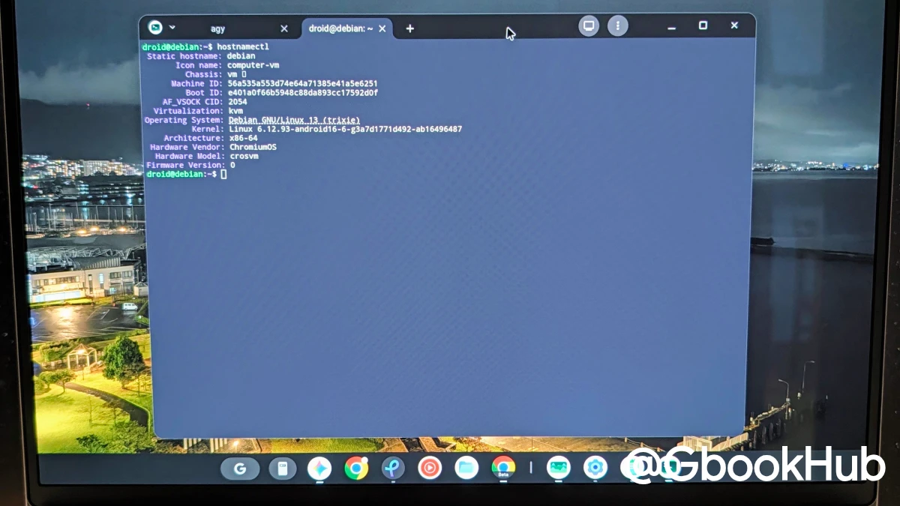Screen dimensions: 900x506
Task: Close the droid@debian: ~ tab
Action: [382, 28]
